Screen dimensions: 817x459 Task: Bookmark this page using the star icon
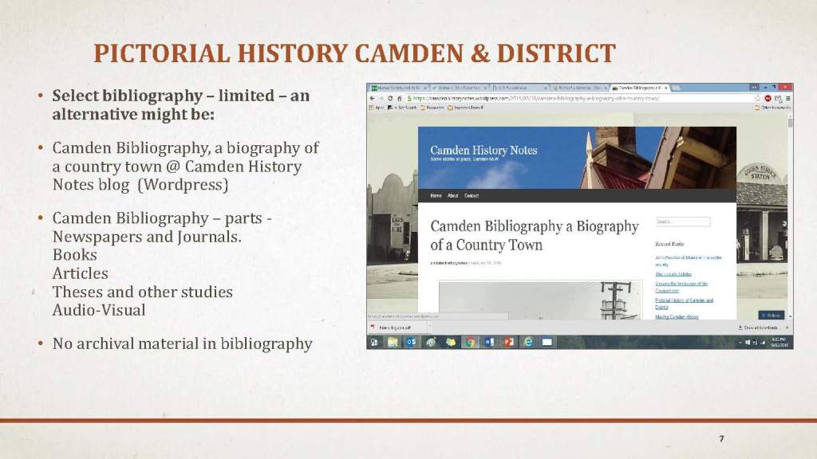pos(756,98)
